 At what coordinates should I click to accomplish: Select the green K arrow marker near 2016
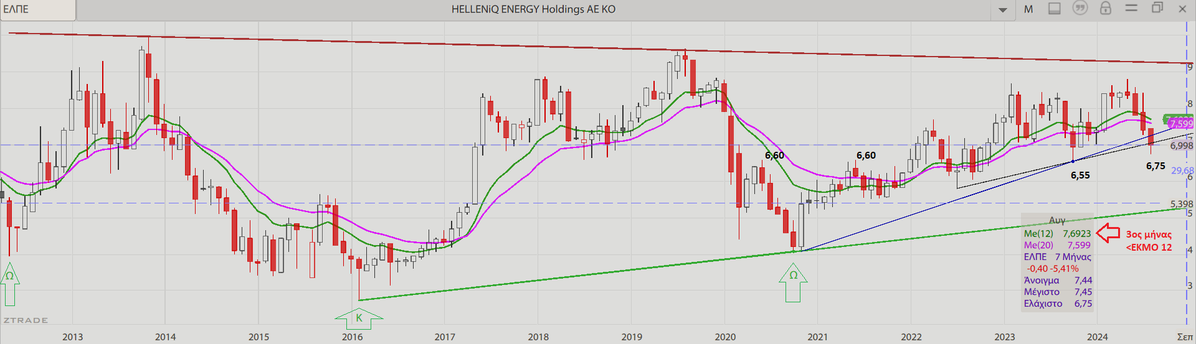coord(359,318)
